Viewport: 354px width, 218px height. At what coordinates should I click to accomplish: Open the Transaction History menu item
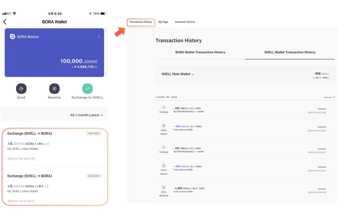[140, 22]
